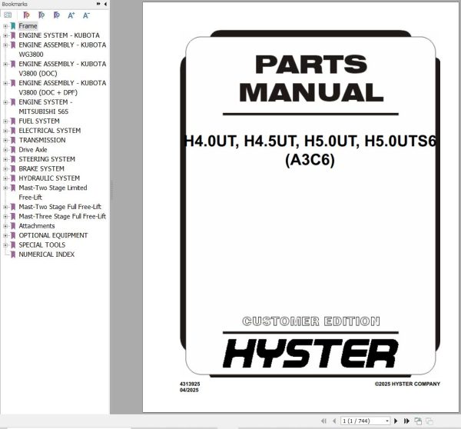Expand the HYDRAULIC SYSTEM bookmark node
The height and width of the screenshot is (429, 461).
click(x=5, y=178)
